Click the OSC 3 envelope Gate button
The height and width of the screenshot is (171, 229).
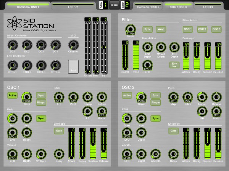pyautogui.click(x=174, y=131)
